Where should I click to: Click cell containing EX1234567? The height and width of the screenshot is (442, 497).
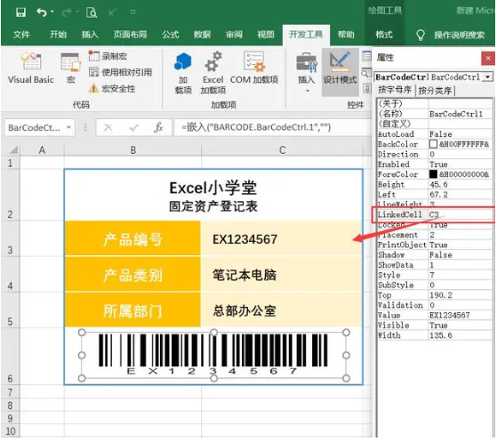[282, 239]
